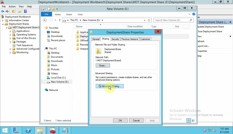Click the Windows Start button
233x134 pixels.
coord(5,130)
